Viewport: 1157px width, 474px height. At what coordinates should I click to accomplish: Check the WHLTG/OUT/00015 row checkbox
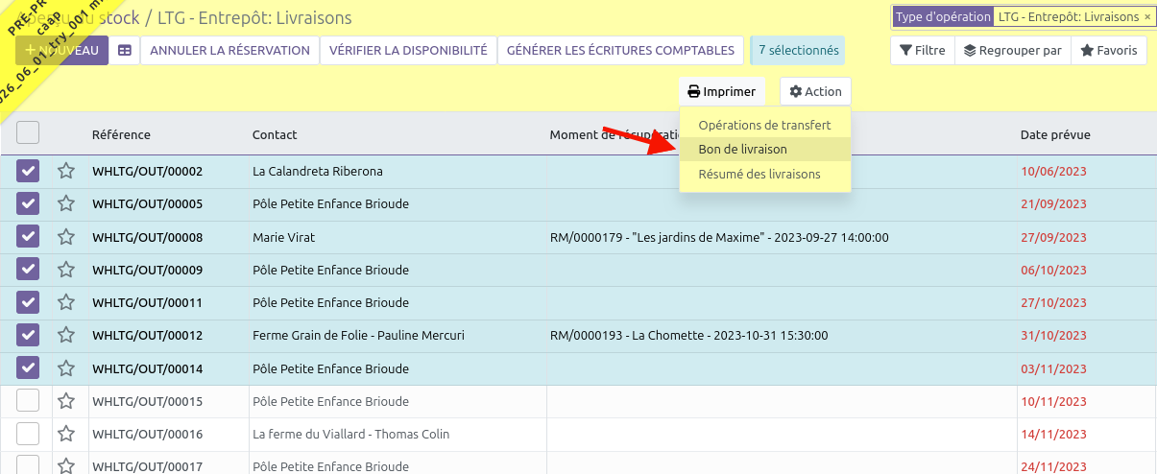point(28,401)
